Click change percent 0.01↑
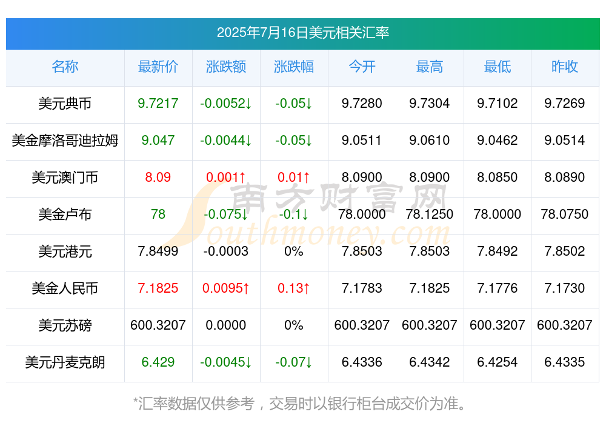Screen dimensions: 606x423 point(294,177)
